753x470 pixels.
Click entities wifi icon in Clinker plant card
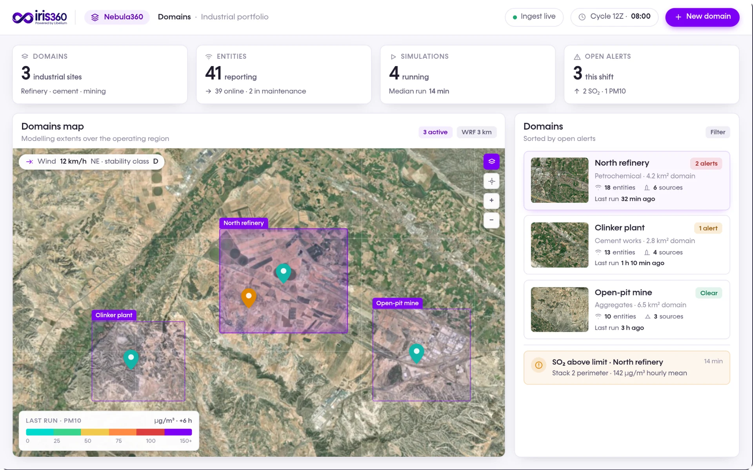point(598,252)
